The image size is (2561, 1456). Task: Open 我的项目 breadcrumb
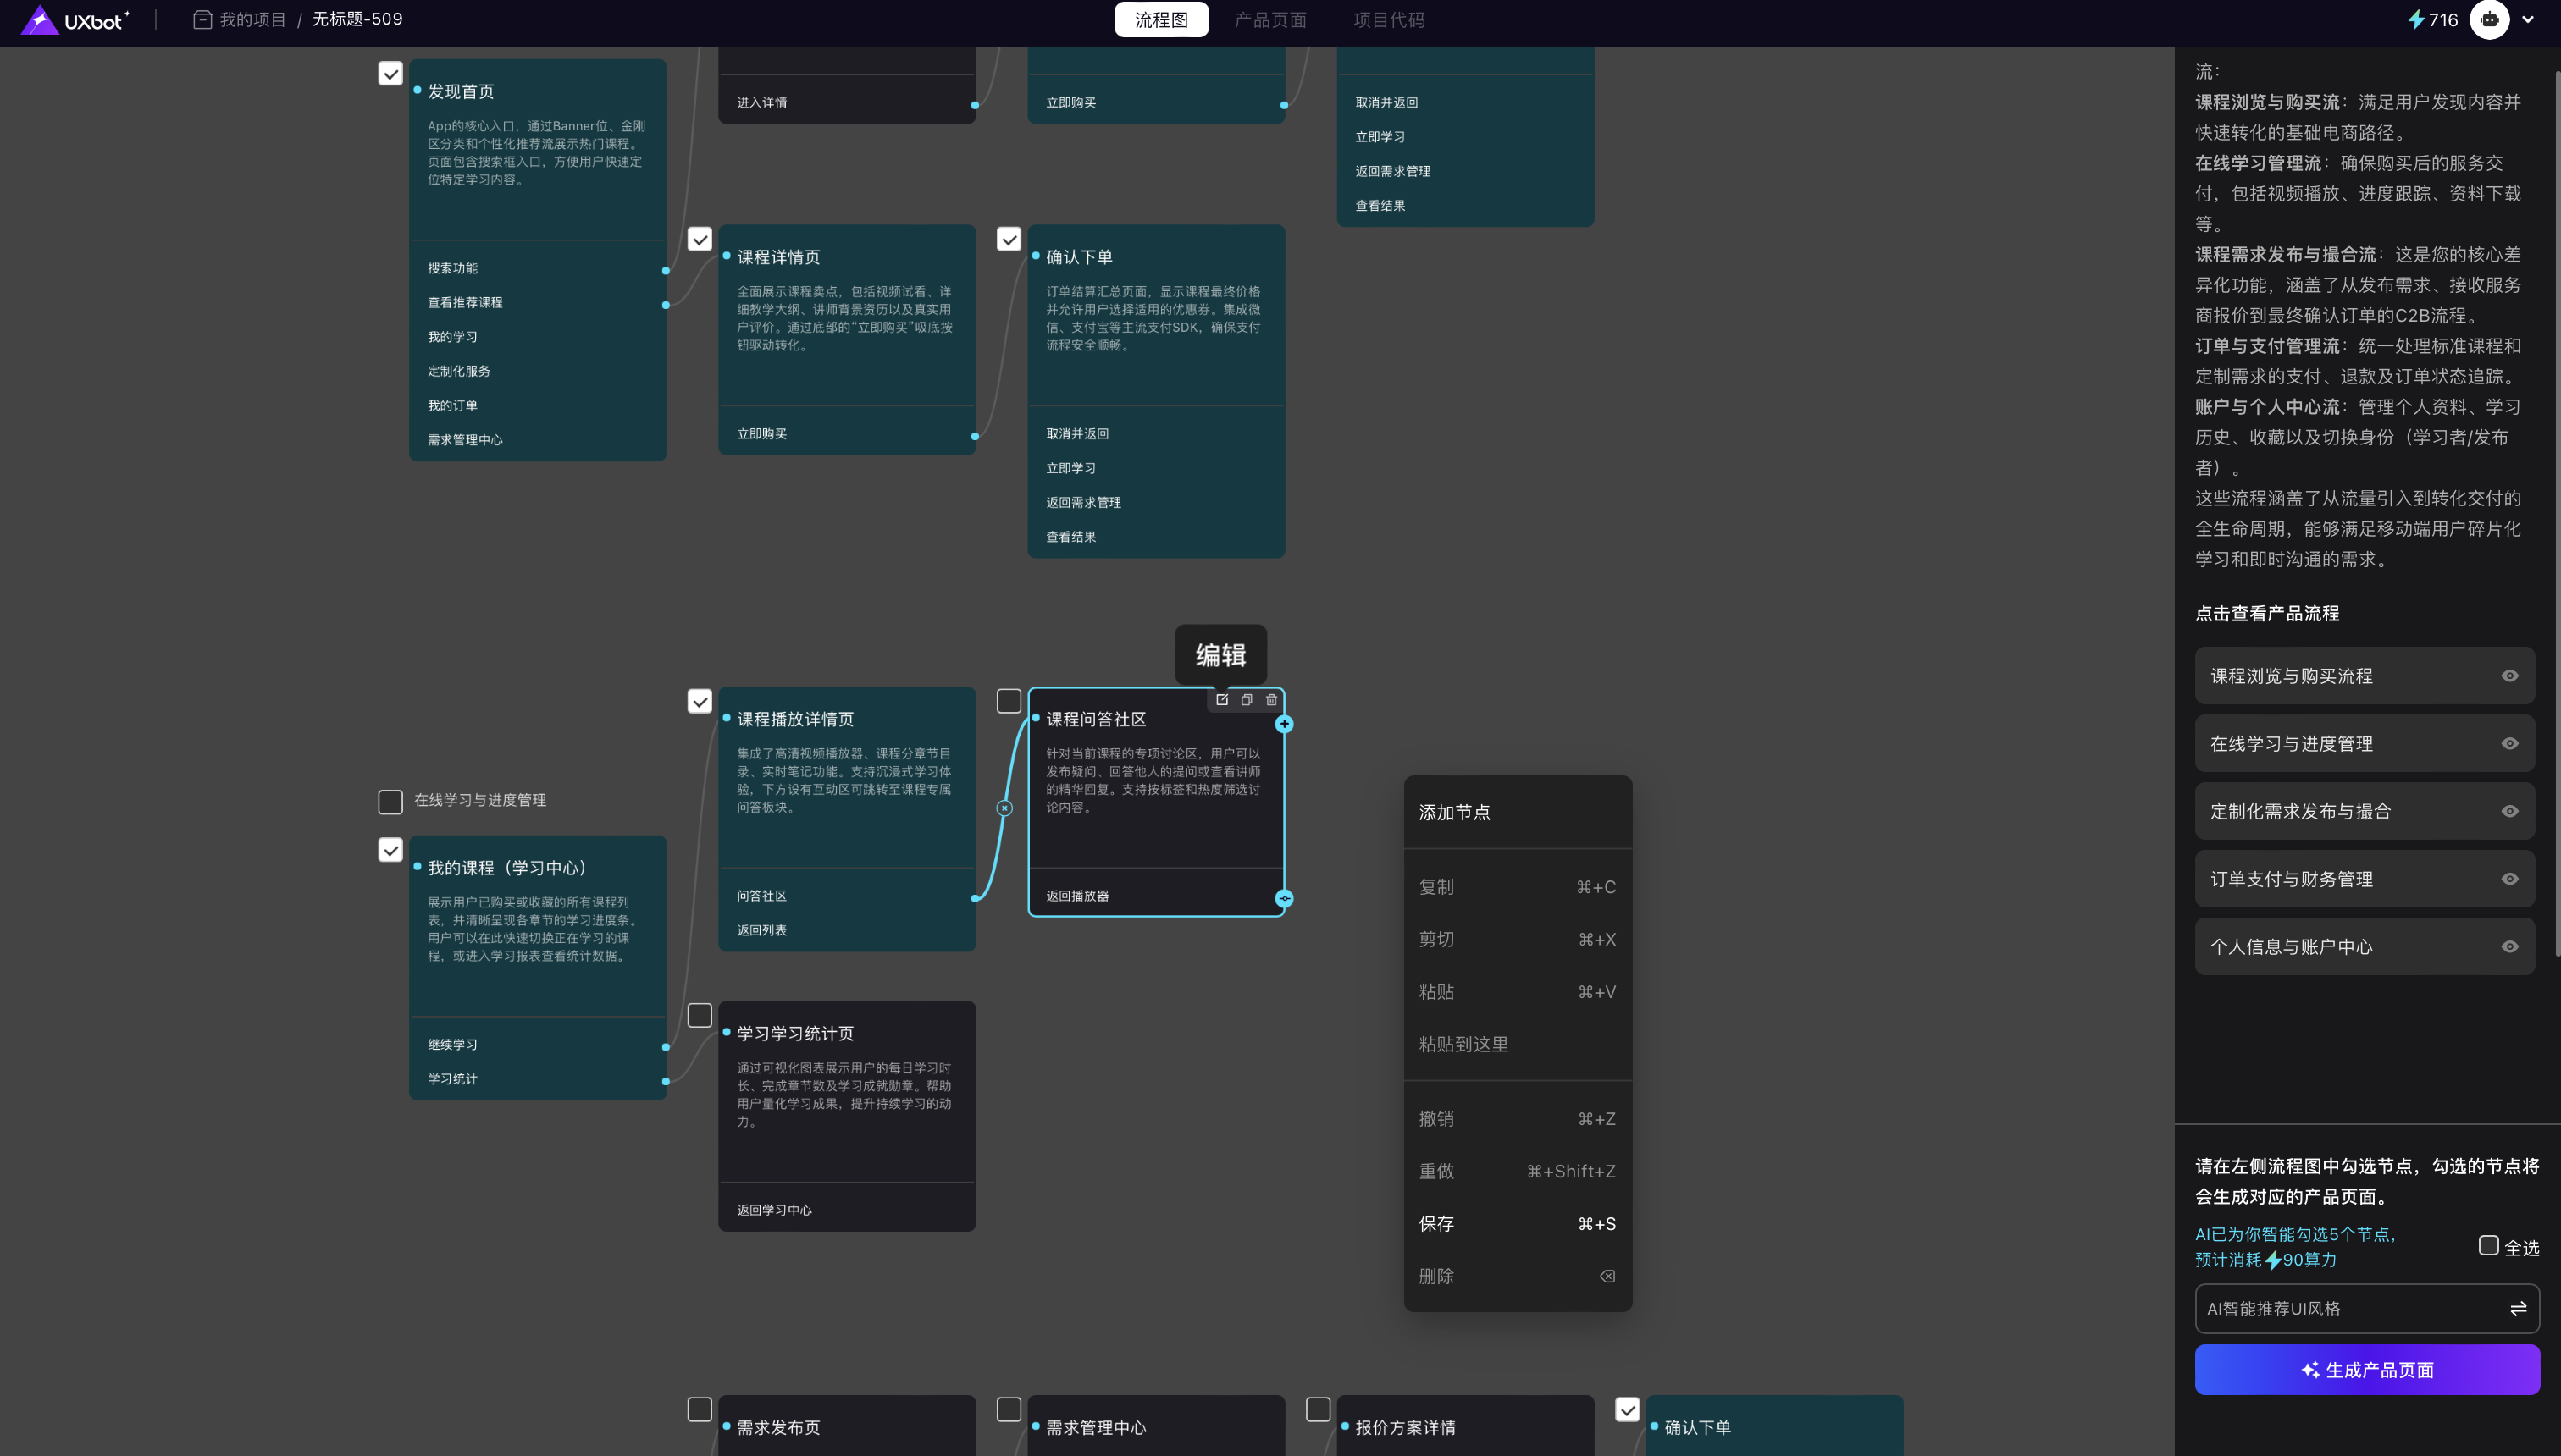pyautogui.click(x=252, y=20)
